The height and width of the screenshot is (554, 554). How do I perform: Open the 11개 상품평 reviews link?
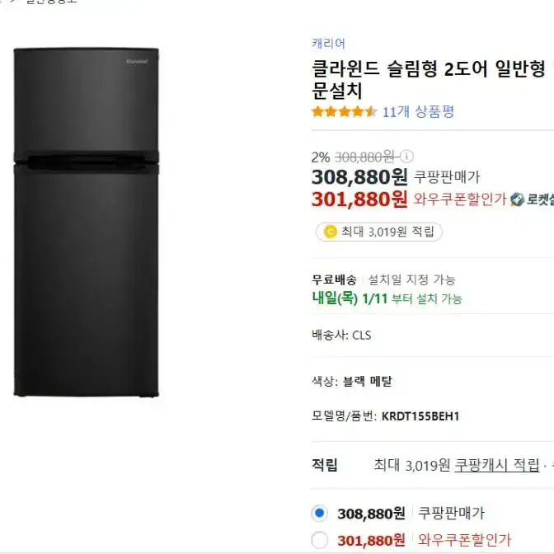(x=418, y=111)
